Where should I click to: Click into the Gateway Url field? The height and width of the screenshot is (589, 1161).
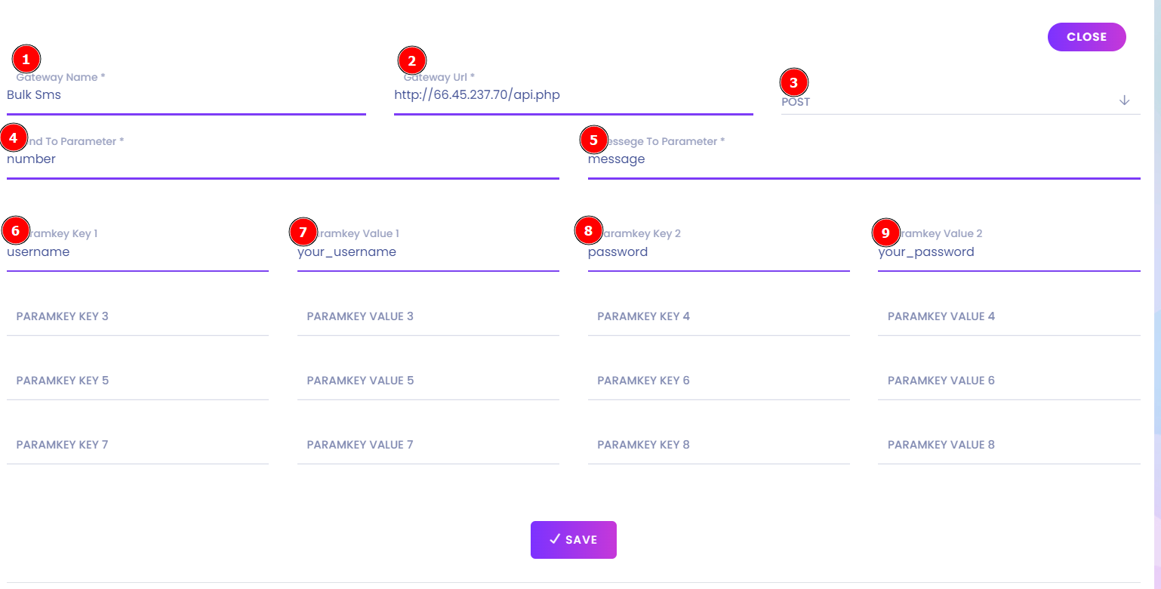(574, 96)
